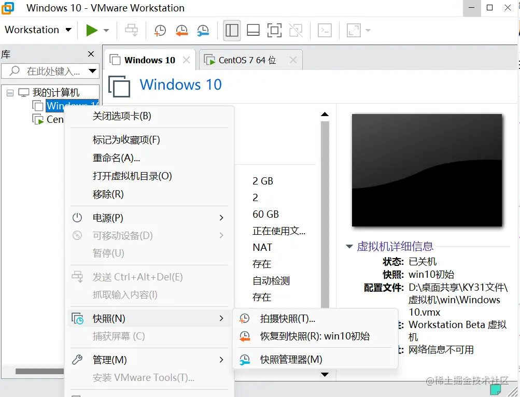Viewport: 520px width, 397px height.
Task: Click the win10初始 snapshot detail text
Action: tap(431, 275)
